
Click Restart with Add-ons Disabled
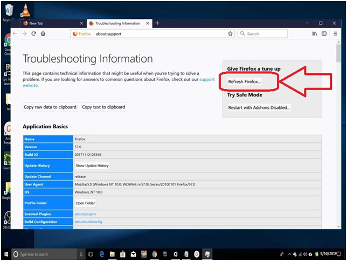pyautogui.click(x=259, y=107)
